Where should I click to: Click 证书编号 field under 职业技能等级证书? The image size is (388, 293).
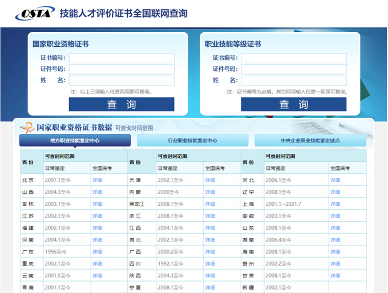[294, 58]
